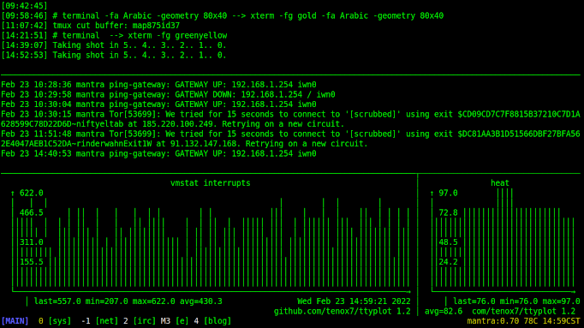Click the 10:30:15 Tor[53699] syslog line
The height and width of the screenshot is (328, 584).
[x=290, y=114]
